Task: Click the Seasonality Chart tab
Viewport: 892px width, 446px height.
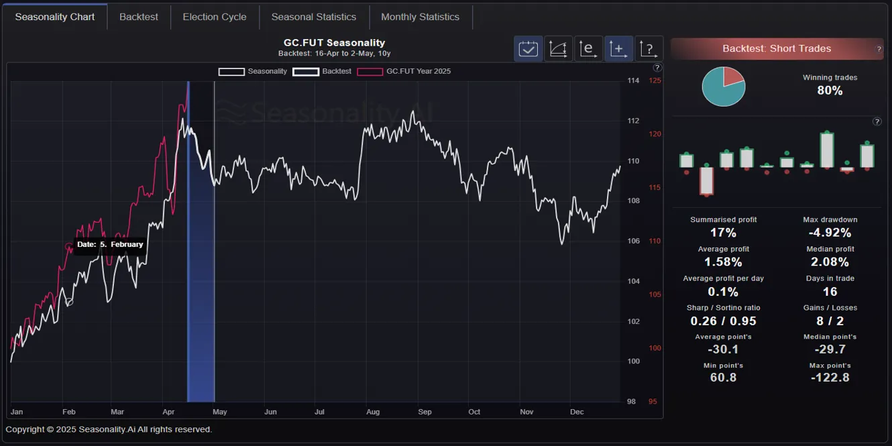Action: pyautogui.click(x=55, y=17)
